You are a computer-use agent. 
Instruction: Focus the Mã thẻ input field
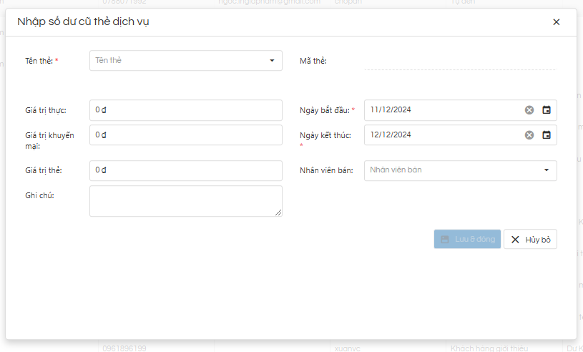click(x=459, y=62)
